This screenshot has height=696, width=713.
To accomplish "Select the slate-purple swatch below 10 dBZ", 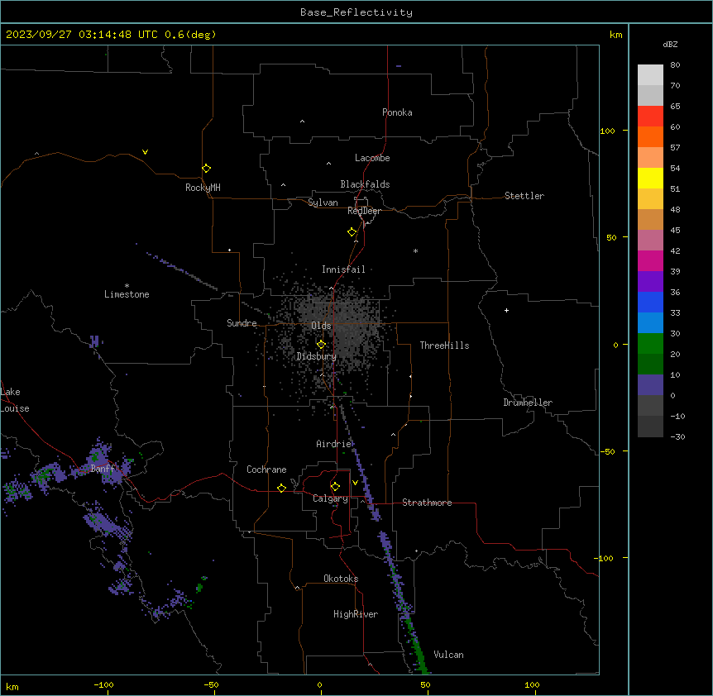I will point(650,385).
